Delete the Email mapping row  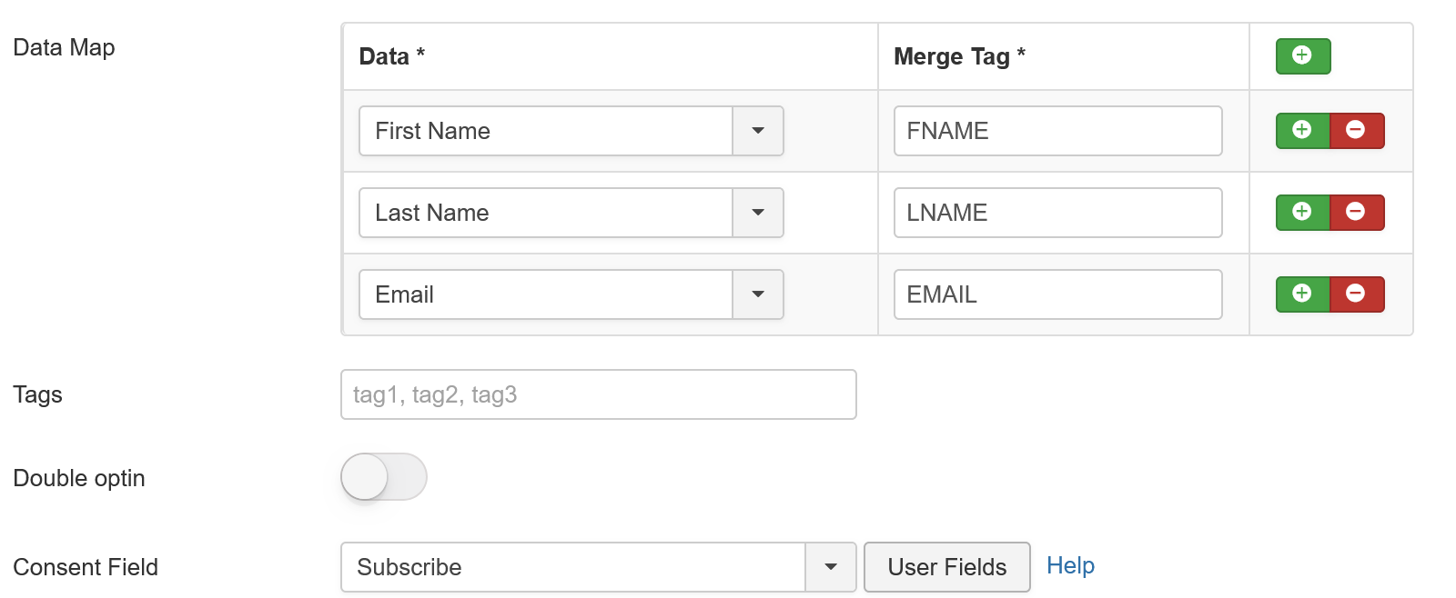(x=1357, y=294)
